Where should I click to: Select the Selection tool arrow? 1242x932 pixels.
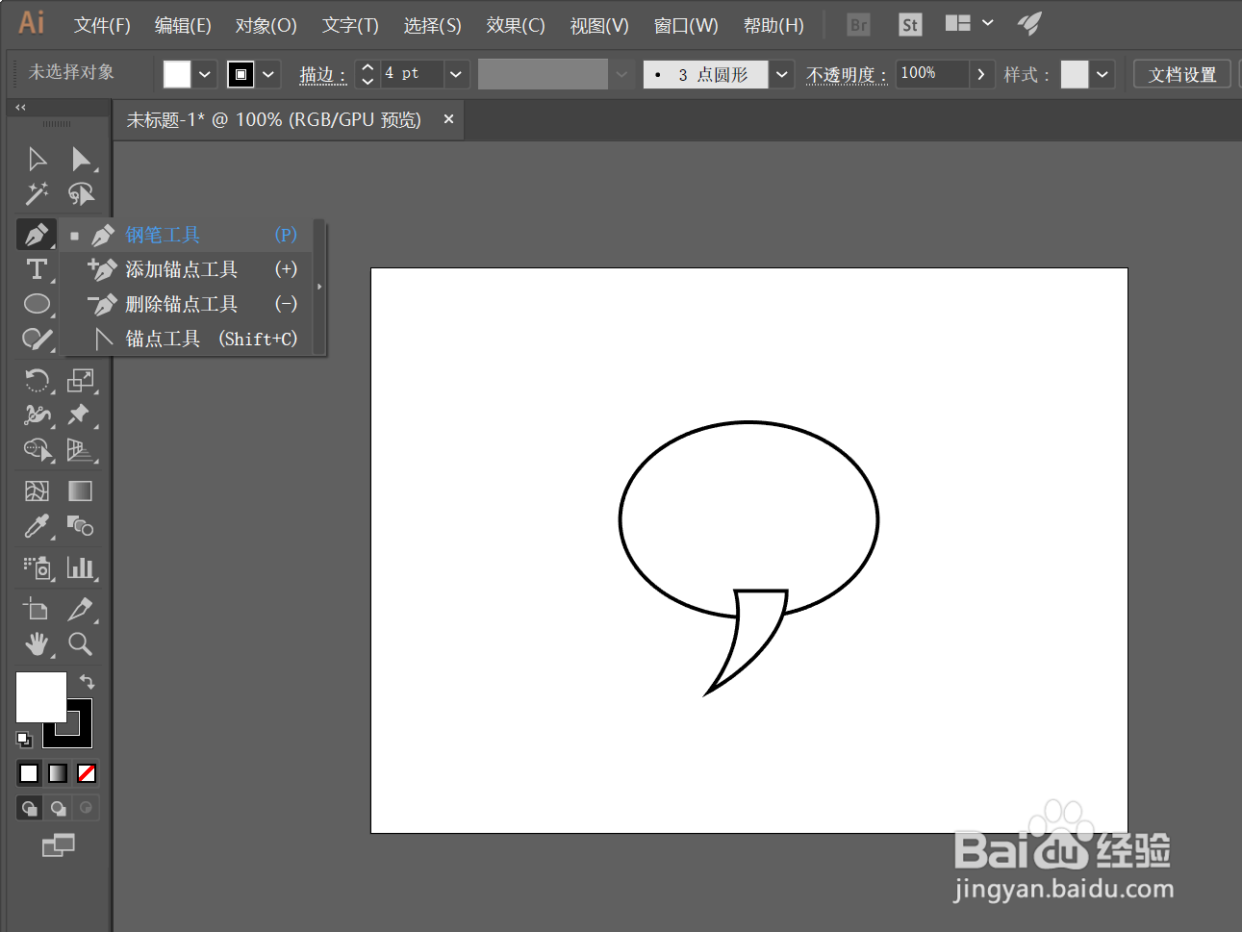click(x=38, y=159)
